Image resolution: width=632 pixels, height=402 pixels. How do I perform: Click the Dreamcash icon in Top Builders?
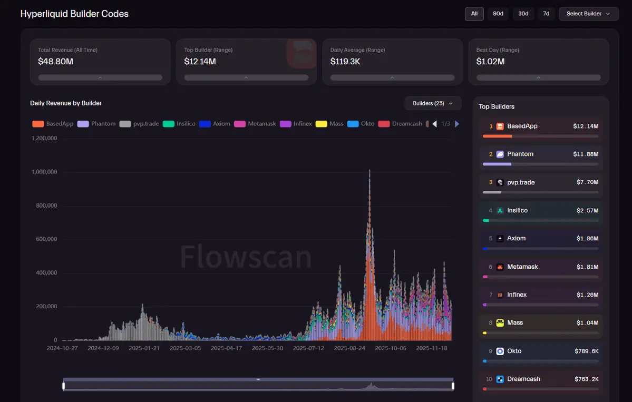(500, 379)
